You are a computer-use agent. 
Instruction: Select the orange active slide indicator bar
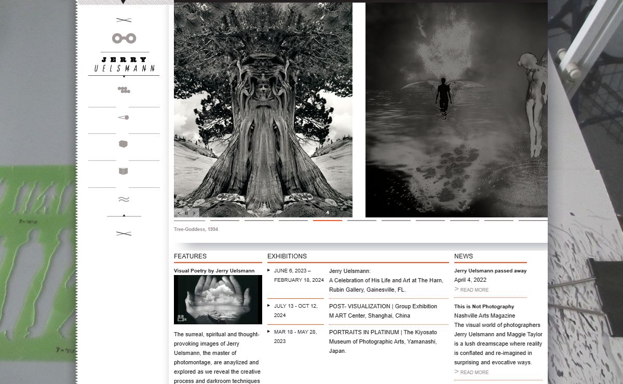(327, 221)
